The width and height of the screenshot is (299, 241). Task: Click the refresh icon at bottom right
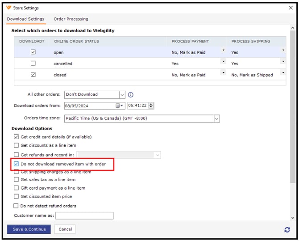(287, 229)
